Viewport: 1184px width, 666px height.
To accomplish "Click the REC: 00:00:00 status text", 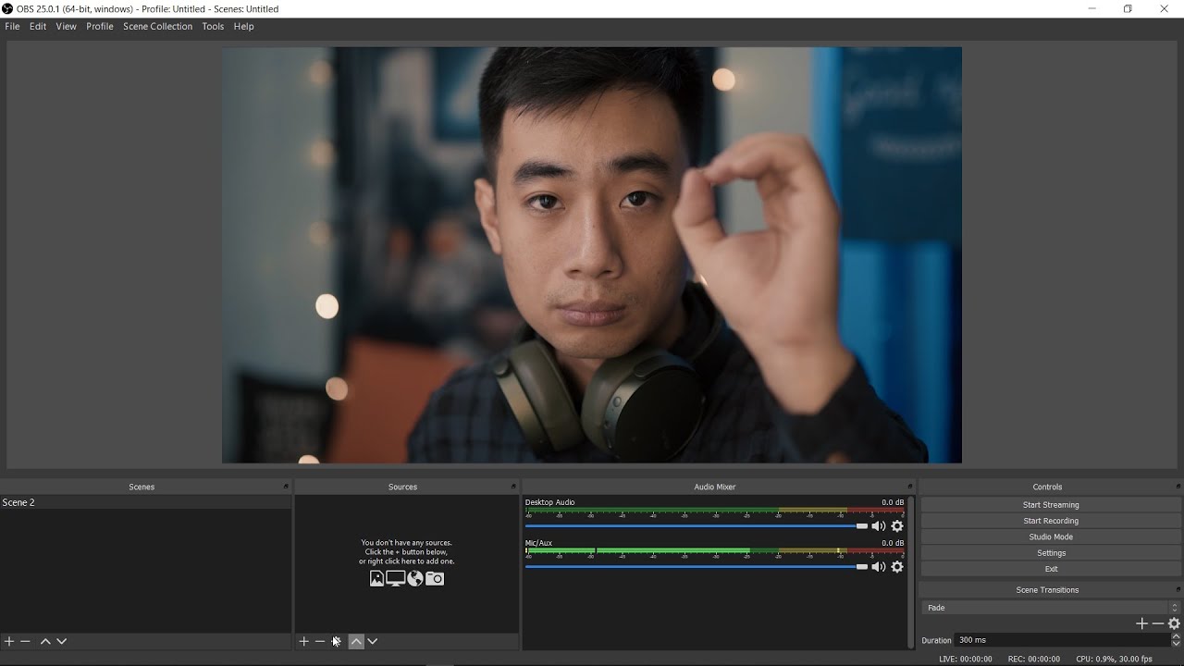I will tap(1034, 659).
